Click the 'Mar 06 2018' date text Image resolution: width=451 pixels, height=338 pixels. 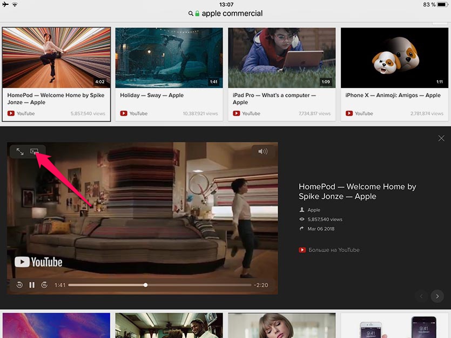(321, 229)
